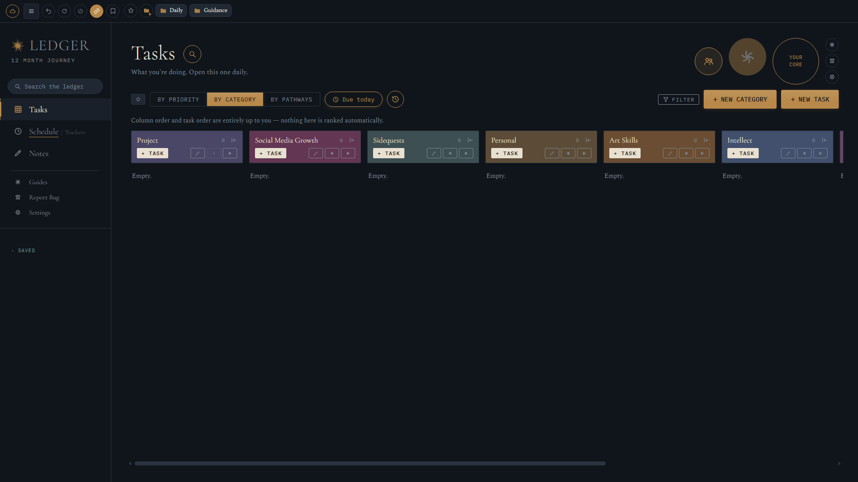Click the add folder icon in top bar
The width and height of the screenshot is (858, 482).
(147, 11)
